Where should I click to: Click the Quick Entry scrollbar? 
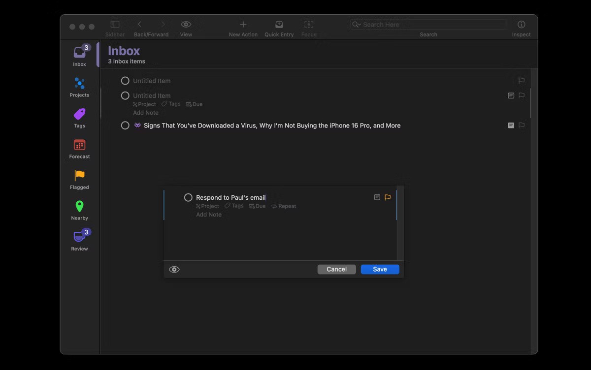point(400,223)
